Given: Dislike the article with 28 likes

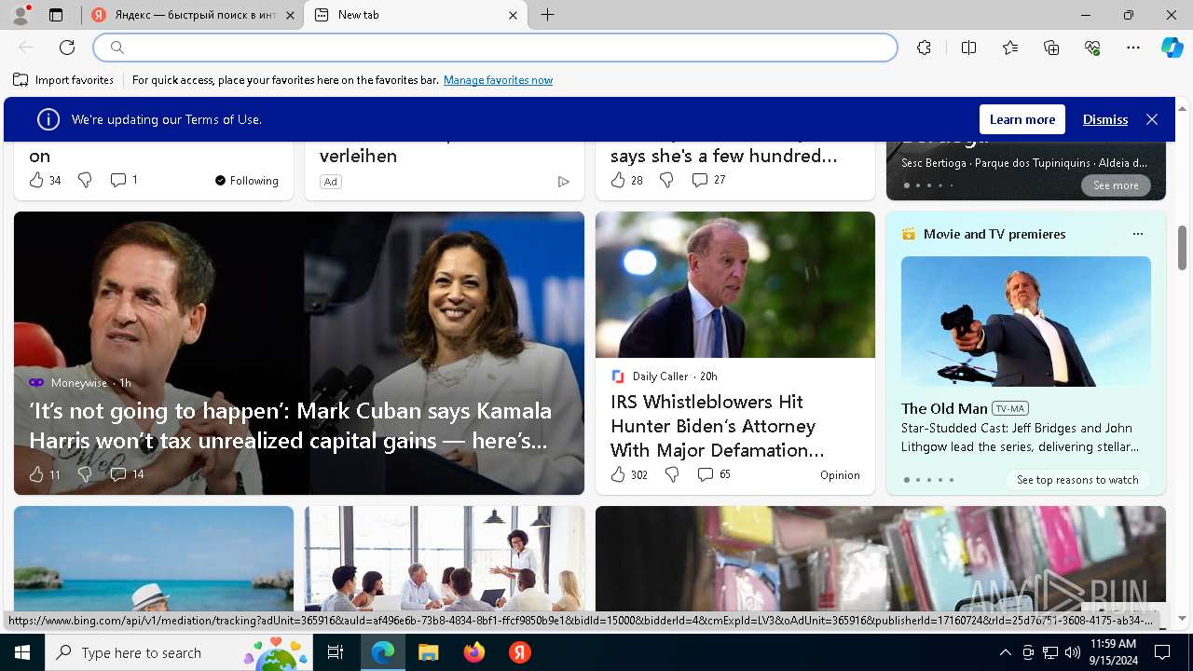Looking at the screenshot, I should point(666,180).
